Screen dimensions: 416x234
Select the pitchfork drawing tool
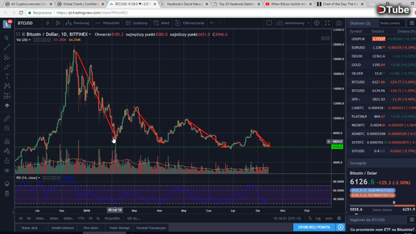pos(7,57)
